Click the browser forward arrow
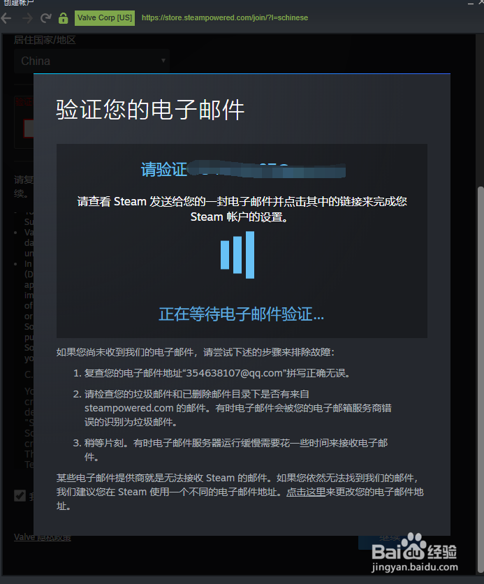 coord(27,18)
